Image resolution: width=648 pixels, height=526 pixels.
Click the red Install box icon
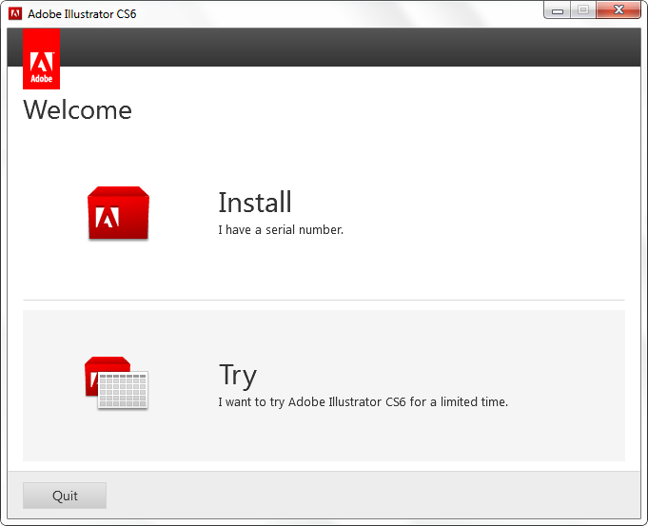pos(117,213)
